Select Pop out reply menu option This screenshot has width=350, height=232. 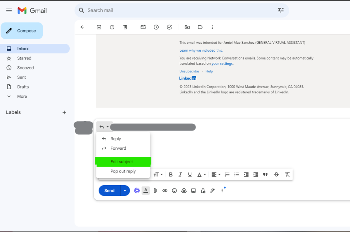point(123,171)
